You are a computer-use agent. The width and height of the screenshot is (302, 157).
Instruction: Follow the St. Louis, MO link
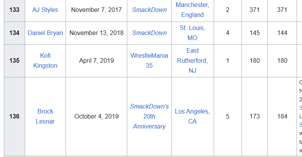tap(192, 33)
